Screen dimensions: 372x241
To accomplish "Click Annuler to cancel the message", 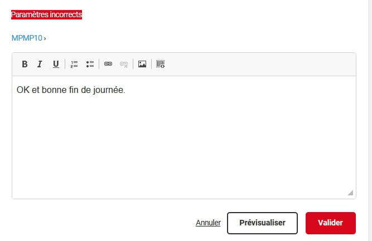I will (x=208, y=223).
